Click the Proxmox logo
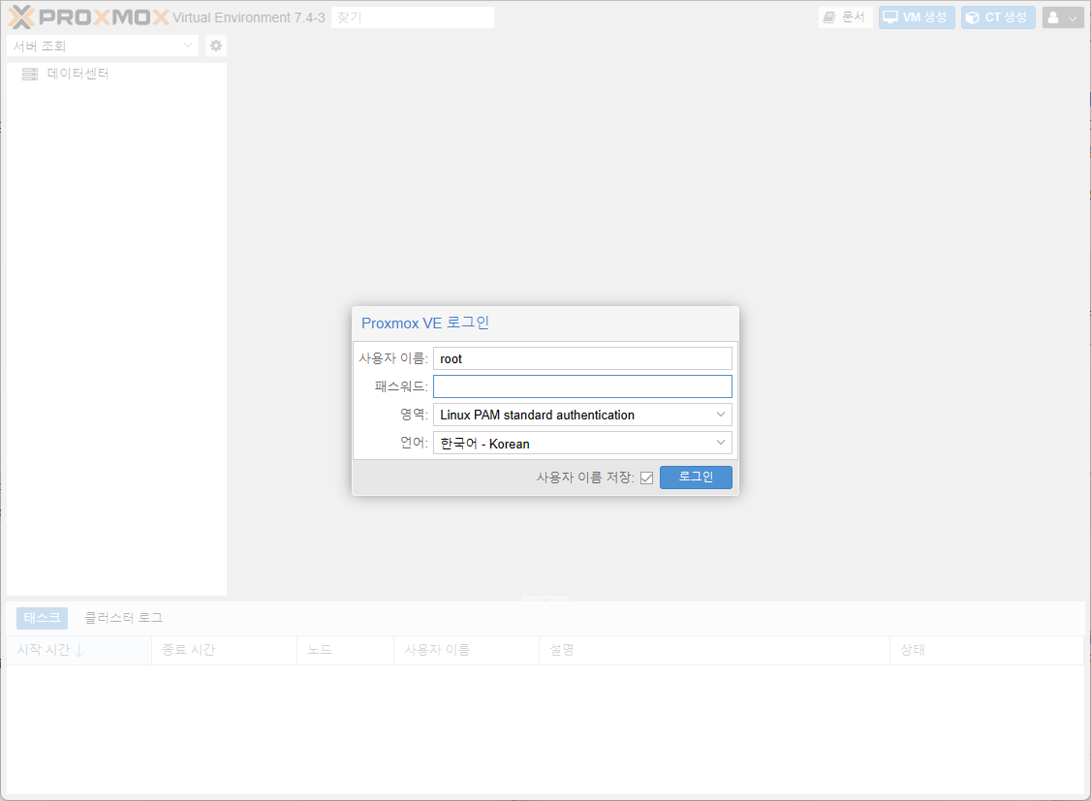The width and height of the screenshot is (1091, 801). point(89,16)
